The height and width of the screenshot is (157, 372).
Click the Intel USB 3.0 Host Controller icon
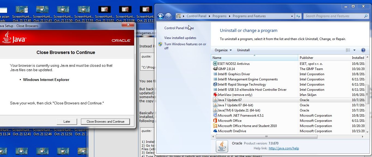tap(215, 89)
